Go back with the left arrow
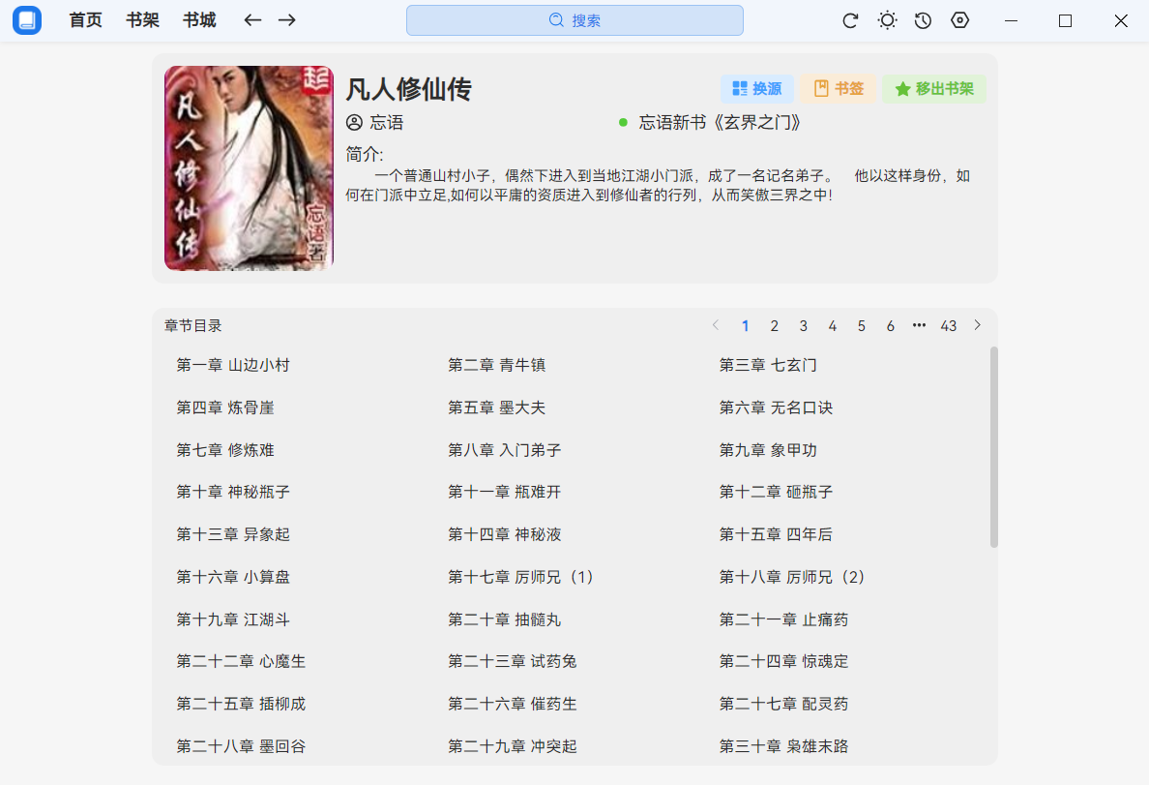The width and height of the screenshot is (1149, 785). coord(252,20)
